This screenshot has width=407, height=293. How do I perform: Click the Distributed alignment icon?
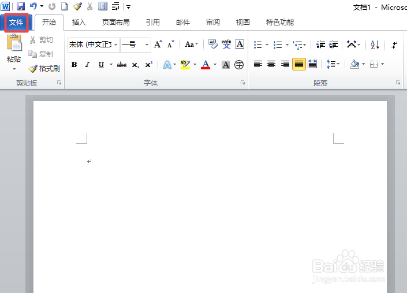click(x=312, y=64)
